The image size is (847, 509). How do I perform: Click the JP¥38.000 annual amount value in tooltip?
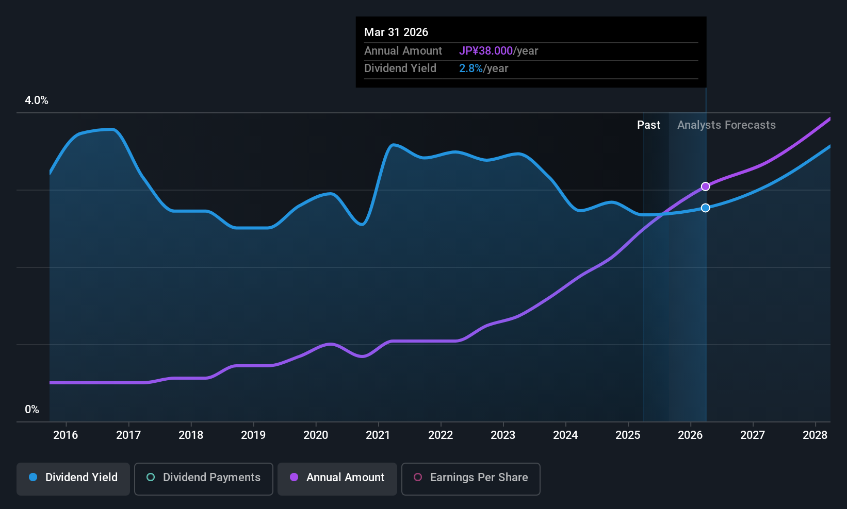[486, 51]
